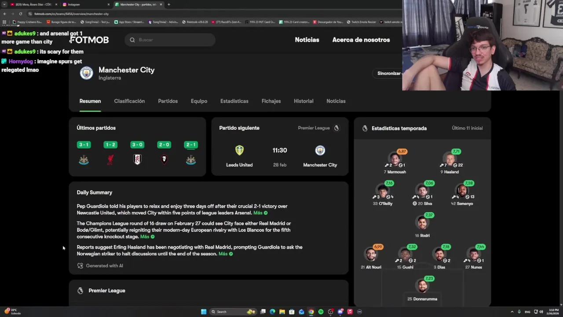Open Haaland player portrait
The width and height of the screenshot is (563, 317).
click(x=450, y=158)
